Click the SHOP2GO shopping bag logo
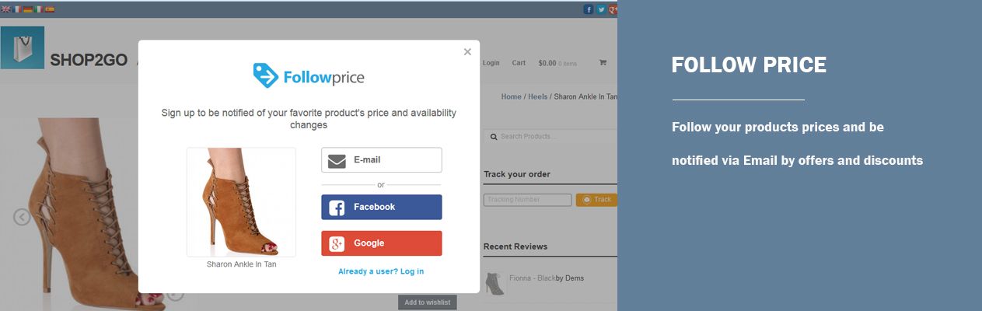This screenshot has width=982, height=311. click(23, 47)
